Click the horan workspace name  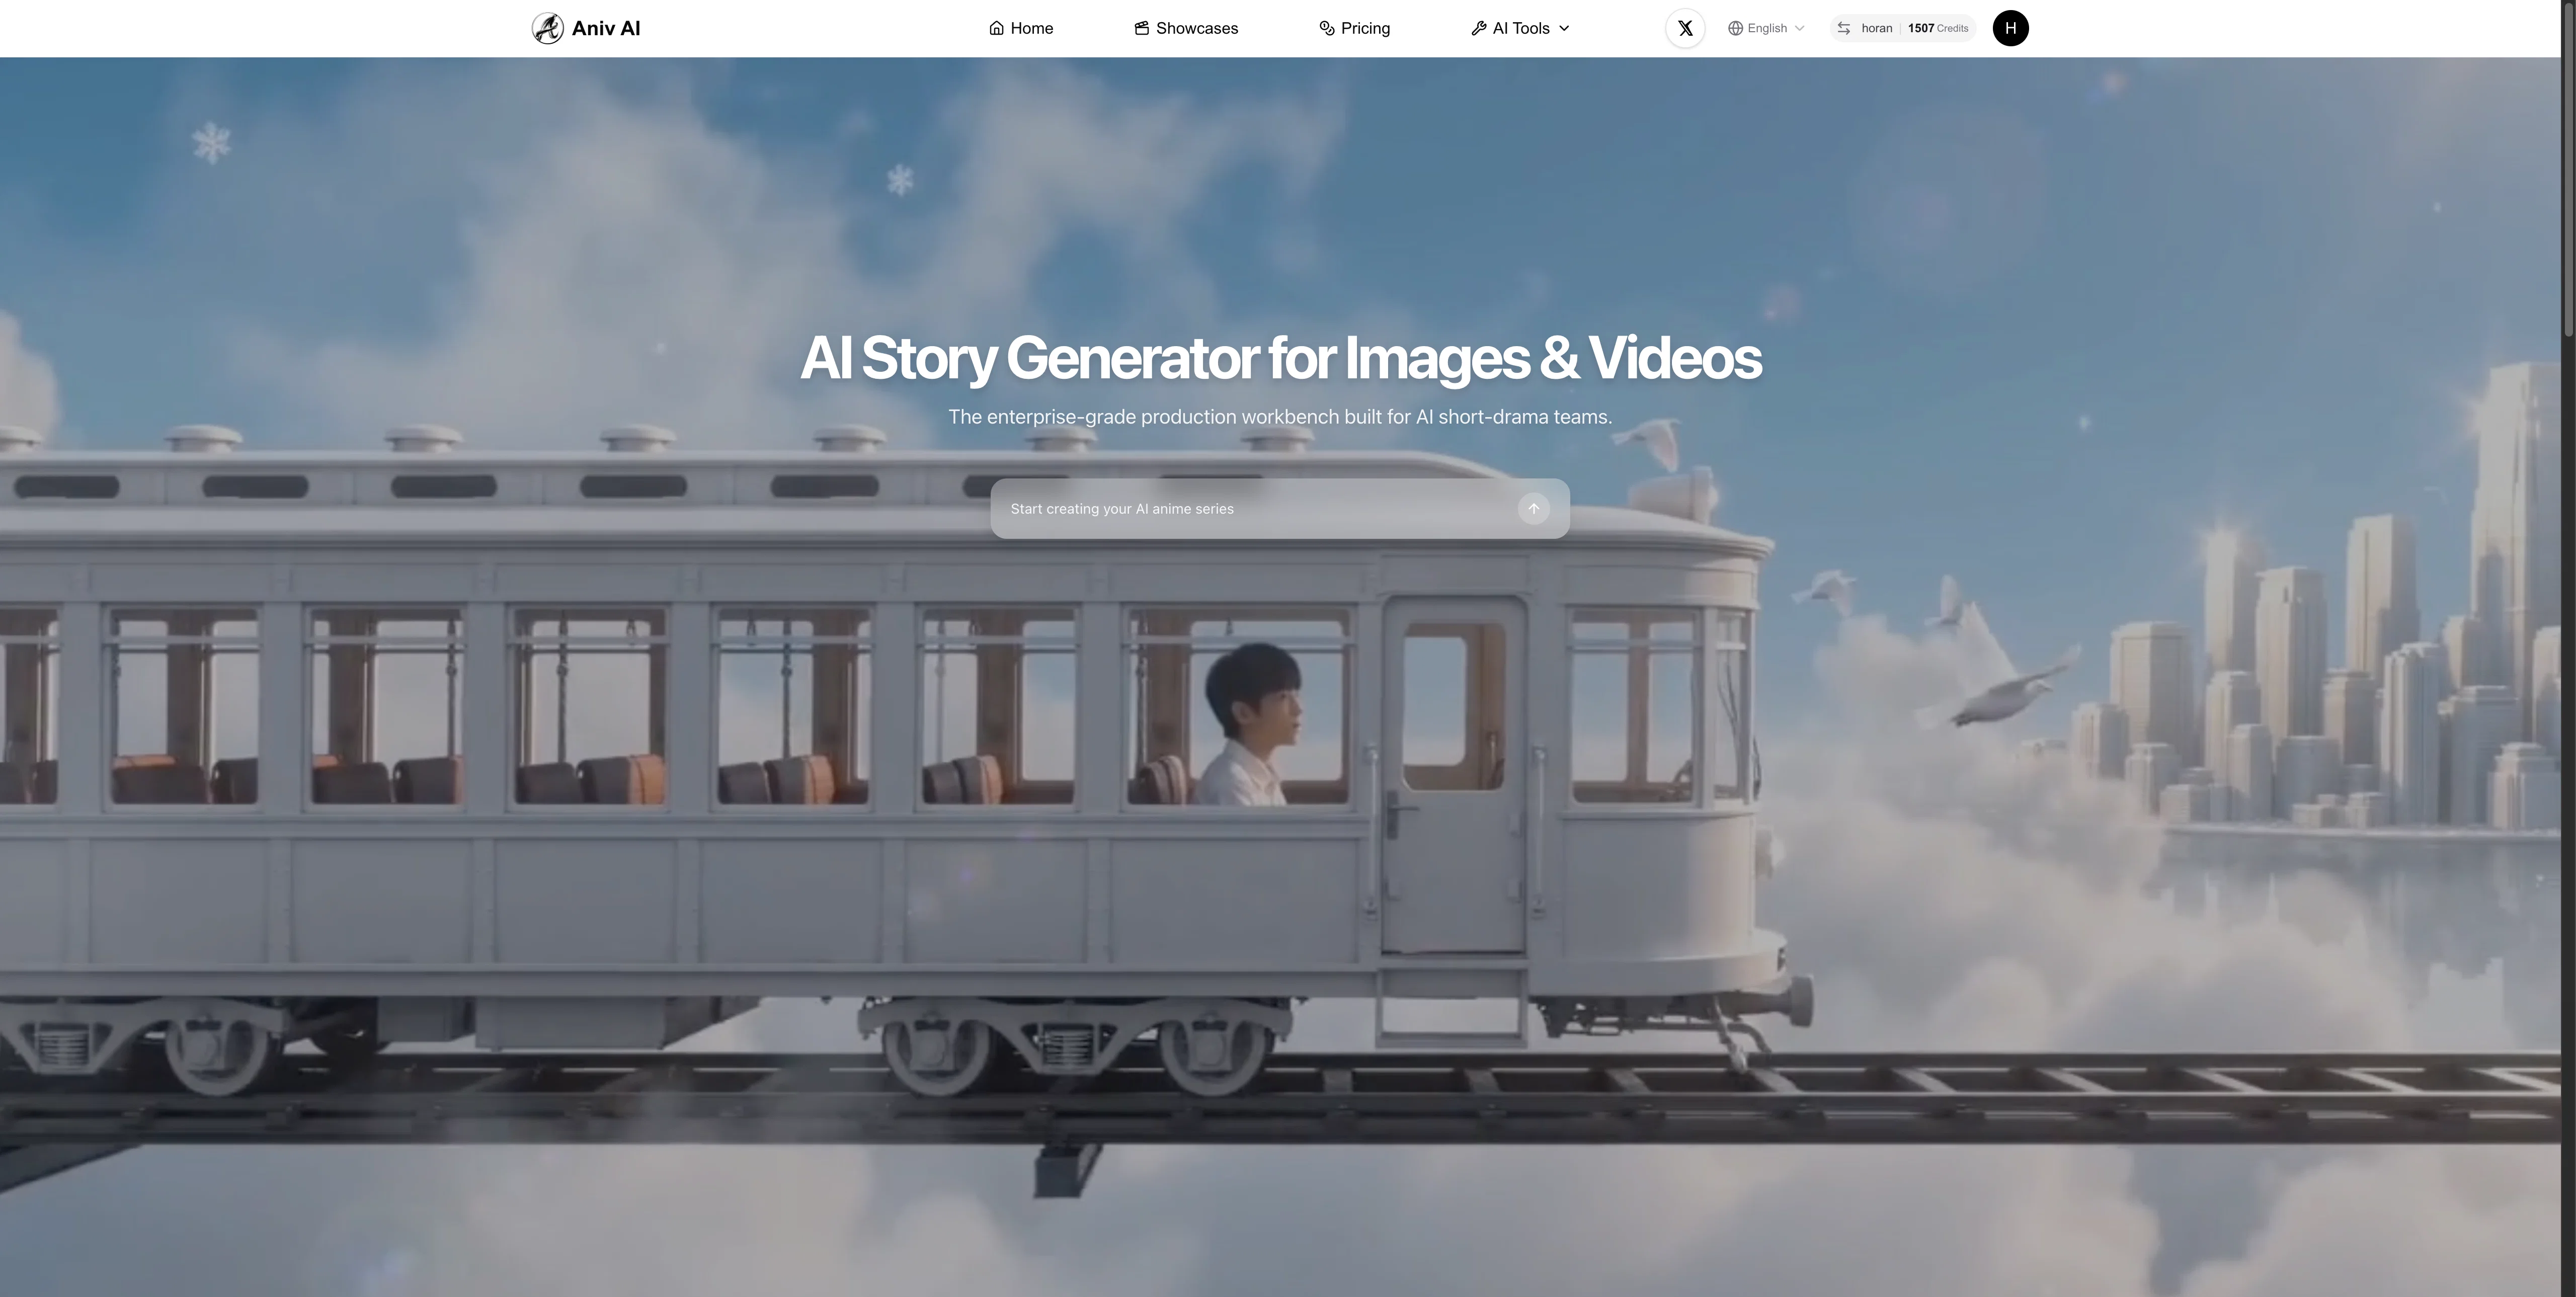click(x=1876, y=28)
